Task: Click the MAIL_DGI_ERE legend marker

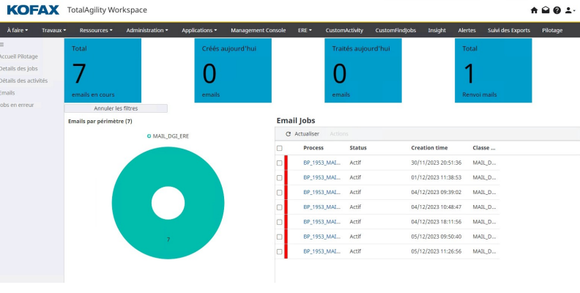Action: click(x=149, y=136)
